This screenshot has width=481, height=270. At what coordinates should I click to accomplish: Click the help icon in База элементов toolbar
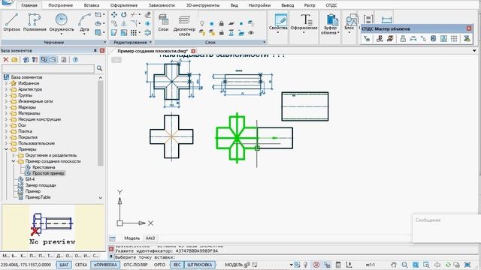tap(75, 60)
